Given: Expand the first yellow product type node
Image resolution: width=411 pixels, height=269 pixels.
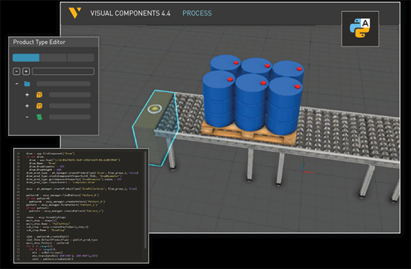Looking at the screenshot, I should (x=27, y=95).
